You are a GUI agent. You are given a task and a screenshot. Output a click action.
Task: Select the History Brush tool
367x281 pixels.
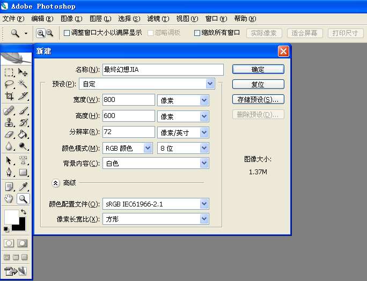[23, 122]
